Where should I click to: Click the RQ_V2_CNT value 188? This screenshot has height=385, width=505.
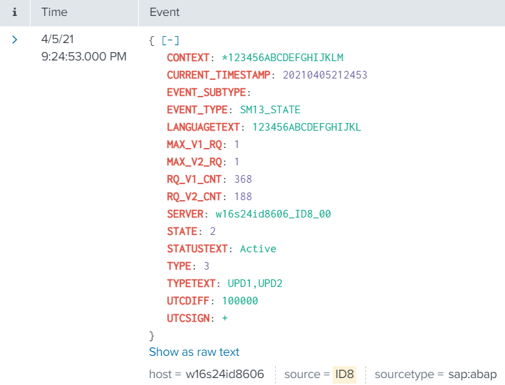coord(243,197)
